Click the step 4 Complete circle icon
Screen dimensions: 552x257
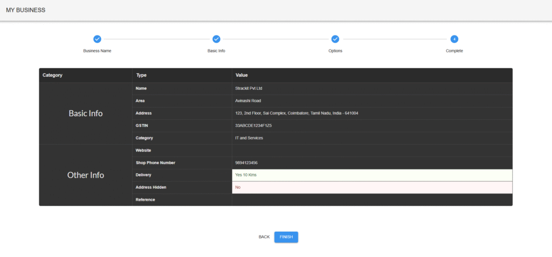click(x=454, y=39)
